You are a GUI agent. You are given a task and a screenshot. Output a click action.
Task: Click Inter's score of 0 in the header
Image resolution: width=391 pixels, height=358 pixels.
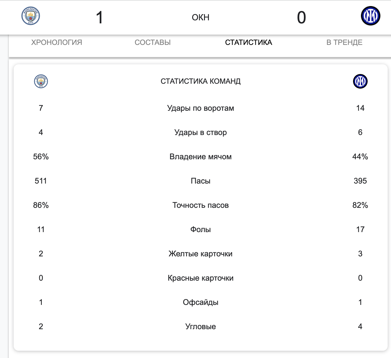click(x=301, y=18)
